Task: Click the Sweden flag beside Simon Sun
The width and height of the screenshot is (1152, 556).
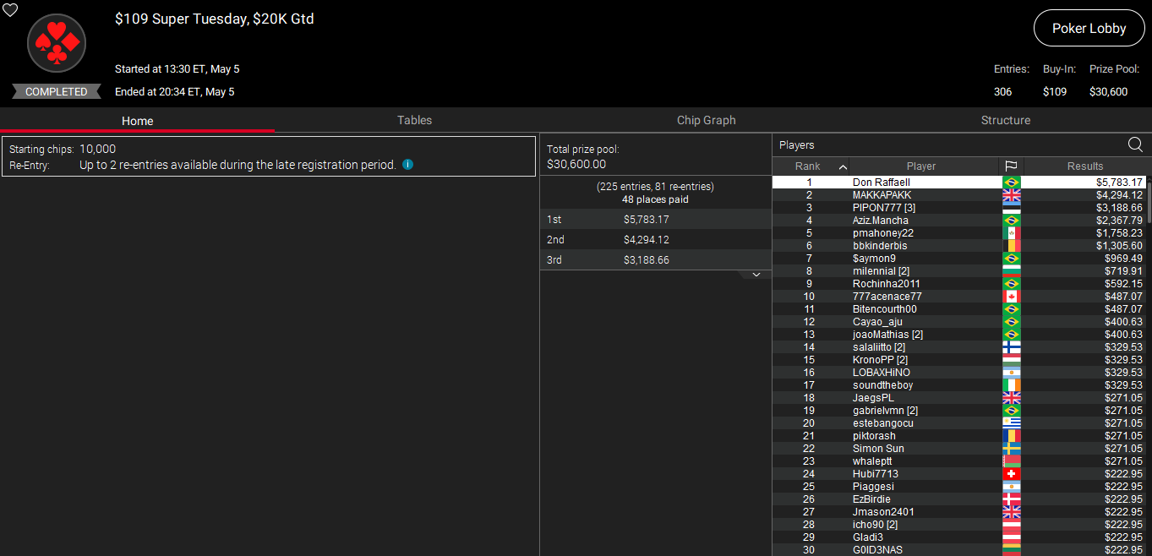Action: [x=1011, y=449]
